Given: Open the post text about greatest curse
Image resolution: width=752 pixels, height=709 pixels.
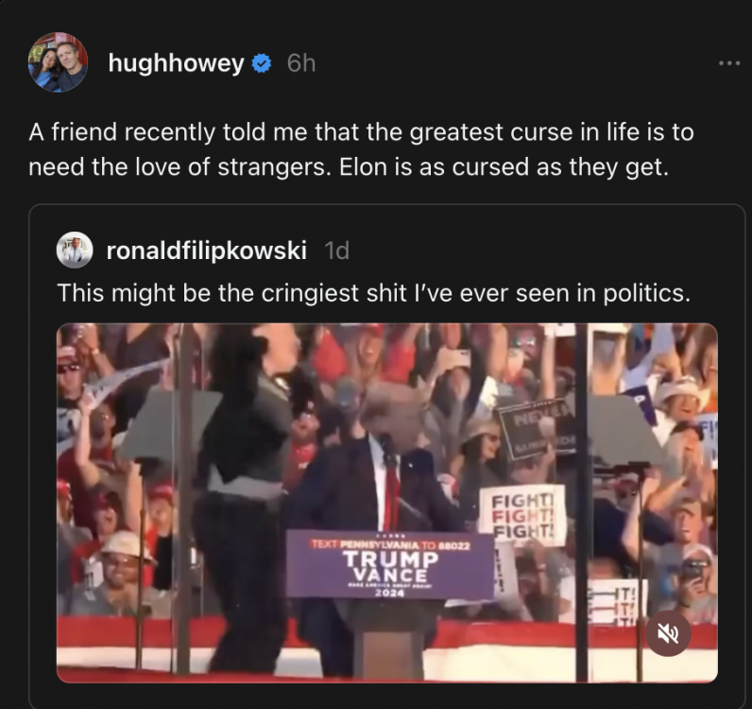Looking at the screenshot, I should pyautogui.click(x=361, y=149).
